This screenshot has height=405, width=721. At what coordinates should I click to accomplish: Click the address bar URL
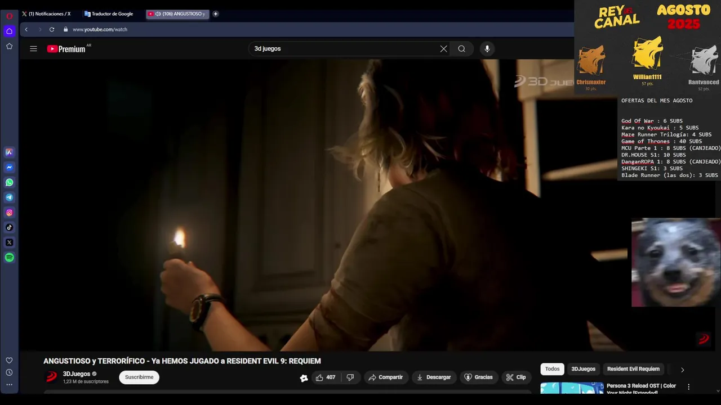[100, 29]
